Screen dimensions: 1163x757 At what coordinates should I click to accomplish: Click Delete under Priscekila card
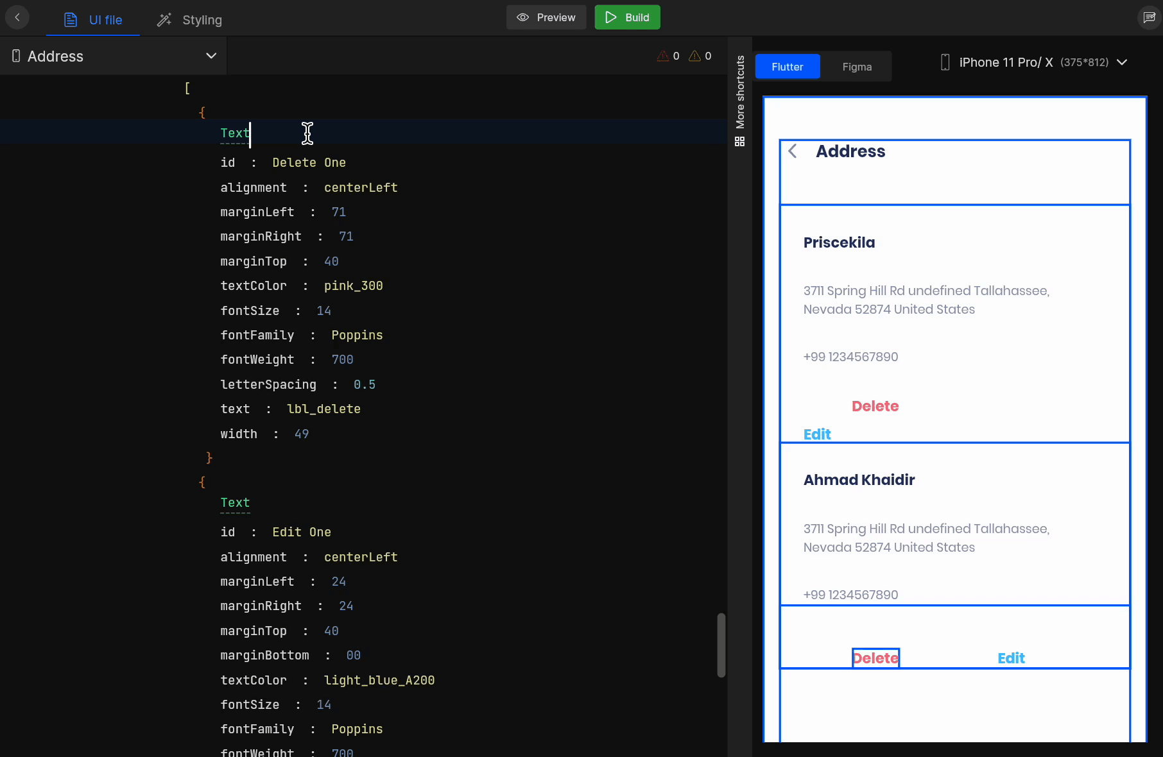(x=875, y=406)
